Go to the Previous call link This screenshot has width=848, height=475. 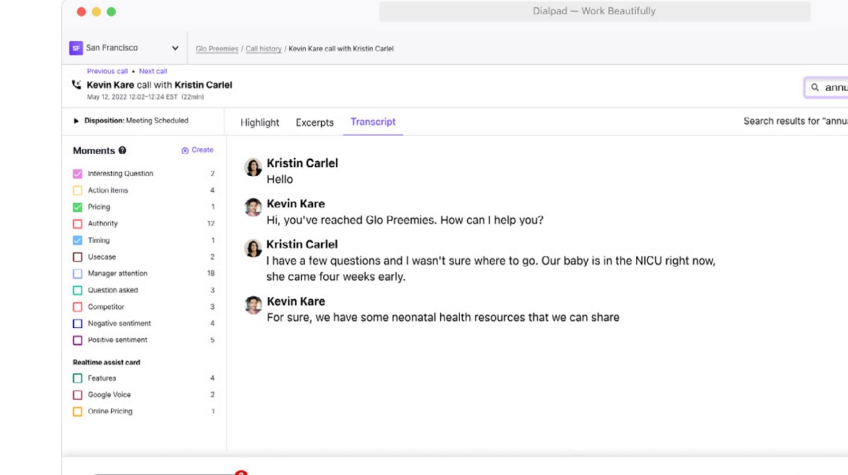click(x=107, y=71)
